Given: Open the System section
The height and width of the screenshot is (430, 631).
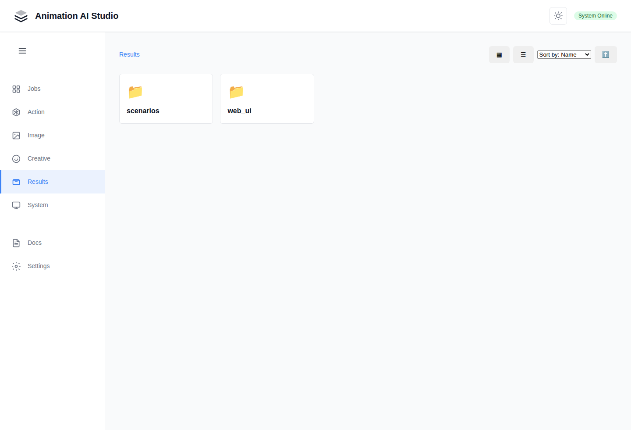Looking at the screenshot, I should 38,205.
